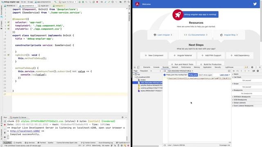Close the main.js source file tab
Screen dimensions: 262x147
192,71
